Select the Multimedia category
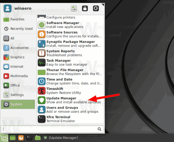 [18, 76]
